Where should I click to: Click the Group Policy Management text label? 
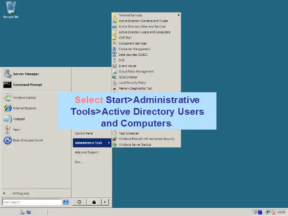point(136,72)
